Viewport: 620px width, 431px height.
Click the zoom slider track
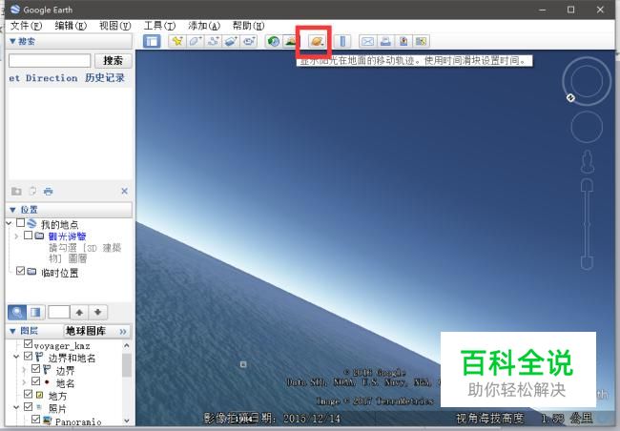(x=588, y=224)
